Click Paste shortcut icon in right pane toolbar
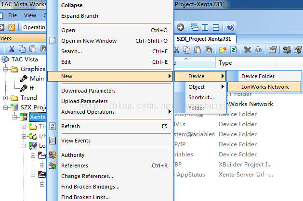Screen dimensions: 303x201 (x=208, y=49)
